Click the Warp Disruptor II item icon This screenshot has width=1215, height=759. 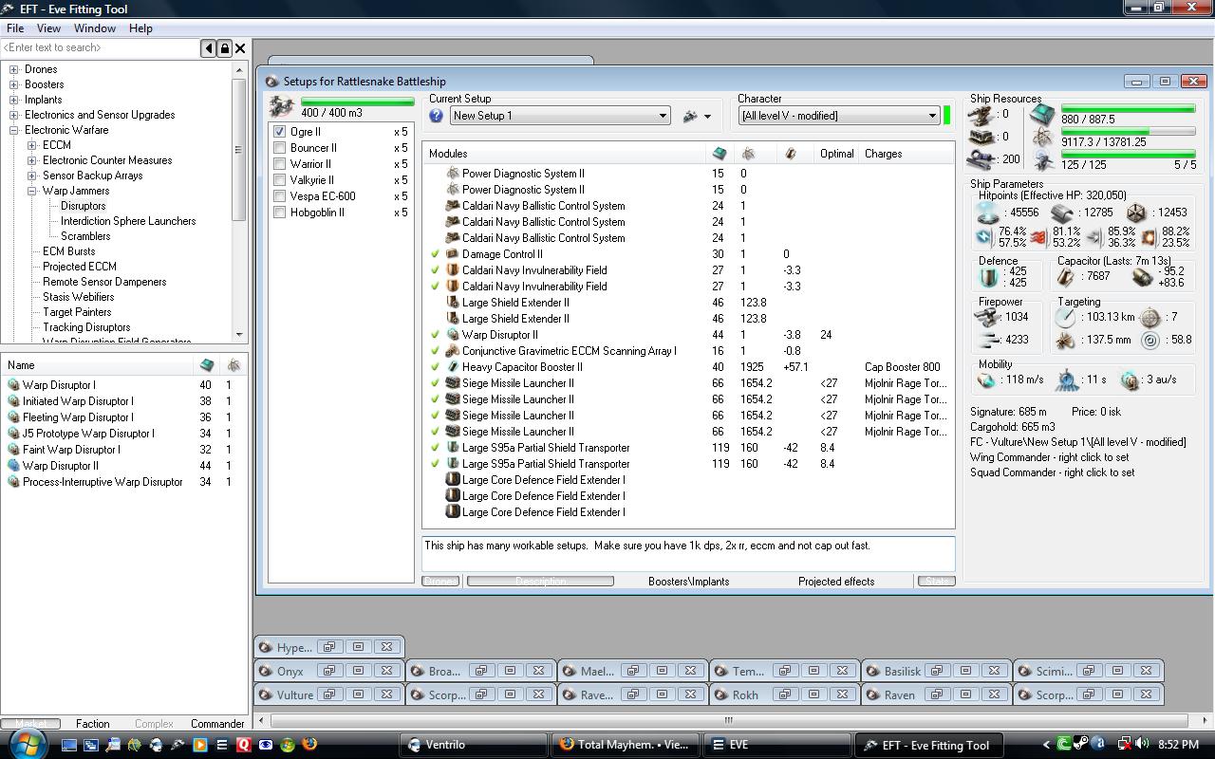[13, 466]
